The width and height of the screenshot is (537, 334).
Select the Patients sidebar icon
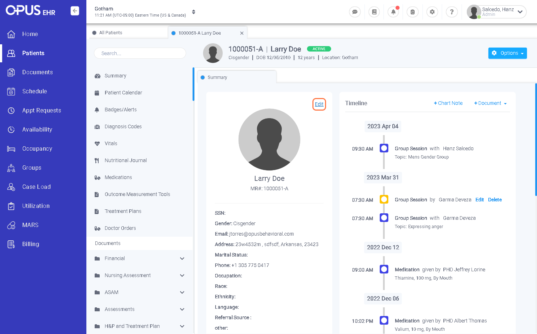point(11,53)
